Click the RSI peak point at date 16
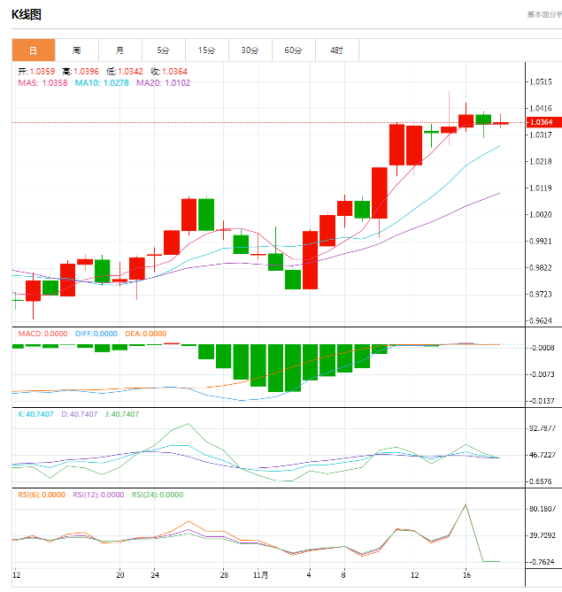The image size is (562, 592). pyautogui.click(x=466, y=504)
